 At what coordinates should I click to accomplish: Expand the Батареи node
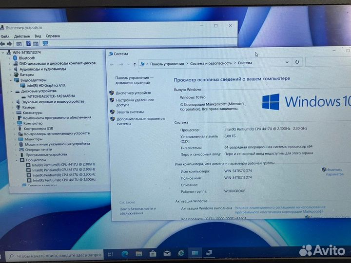click(10, 75)
